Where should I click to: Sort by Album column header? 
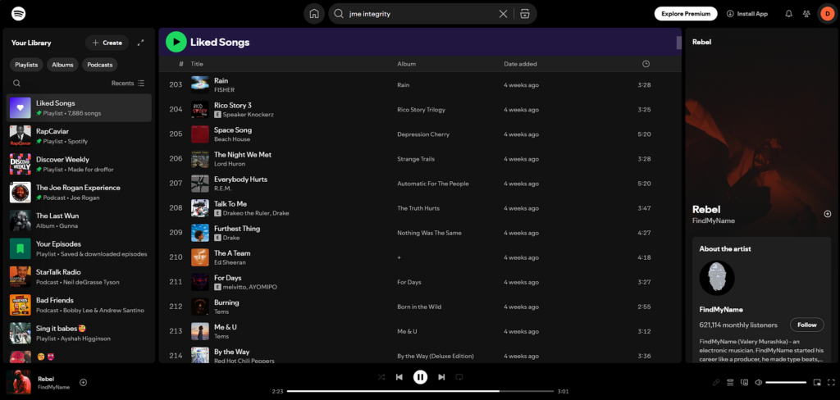406,64
